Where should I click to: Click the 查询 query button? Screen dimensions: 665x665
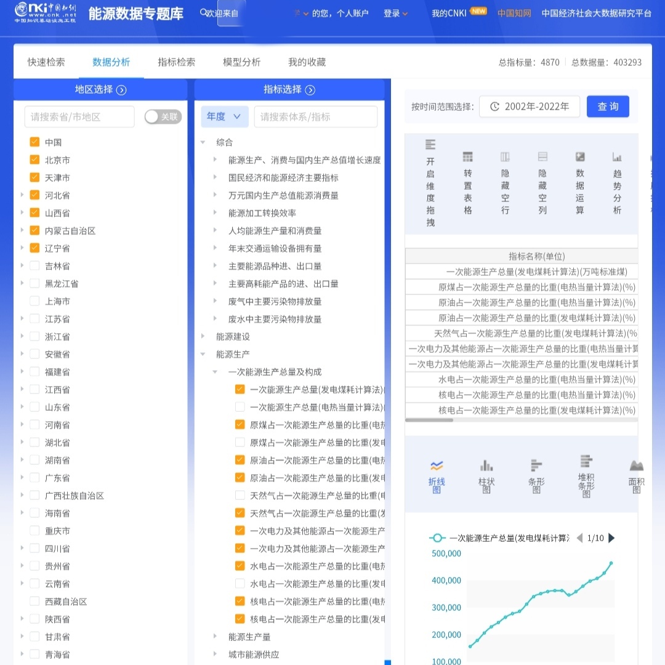(x=608, y=106)
